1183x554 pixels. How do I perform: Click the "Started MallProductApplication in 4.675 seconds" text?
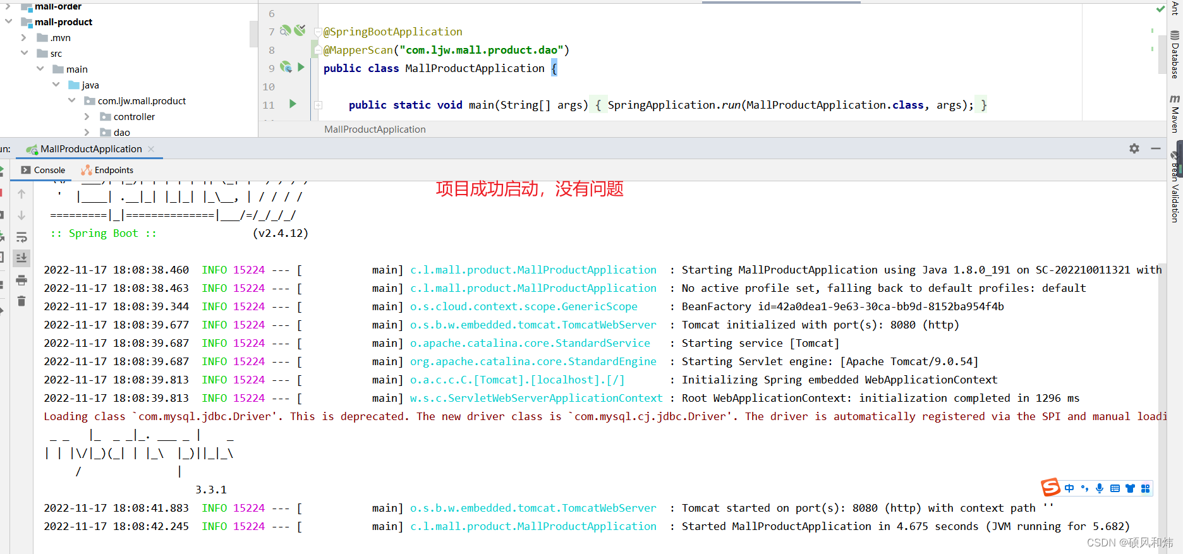point(830,526)
